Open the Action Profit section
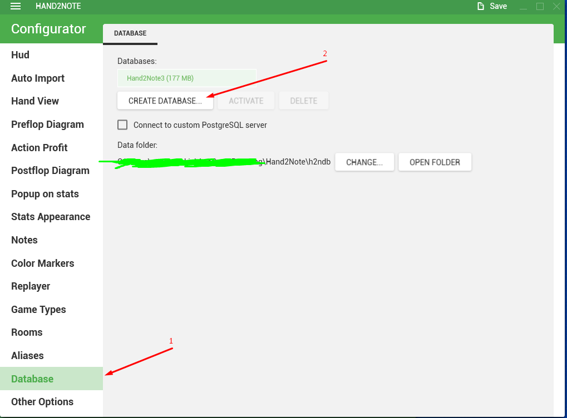Viewport: 567px width, 418px height. point(40,147)
